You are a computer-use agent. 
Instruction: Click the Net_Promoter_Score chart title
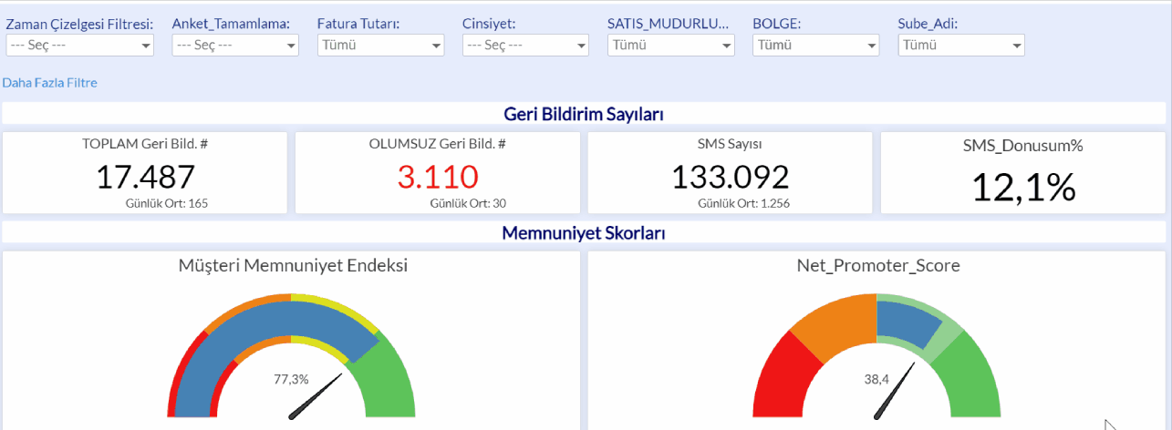[878, 266]
